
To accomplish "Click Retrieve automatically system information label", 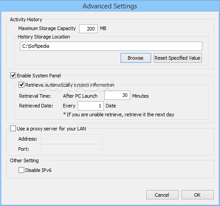I will coord(70,85).
